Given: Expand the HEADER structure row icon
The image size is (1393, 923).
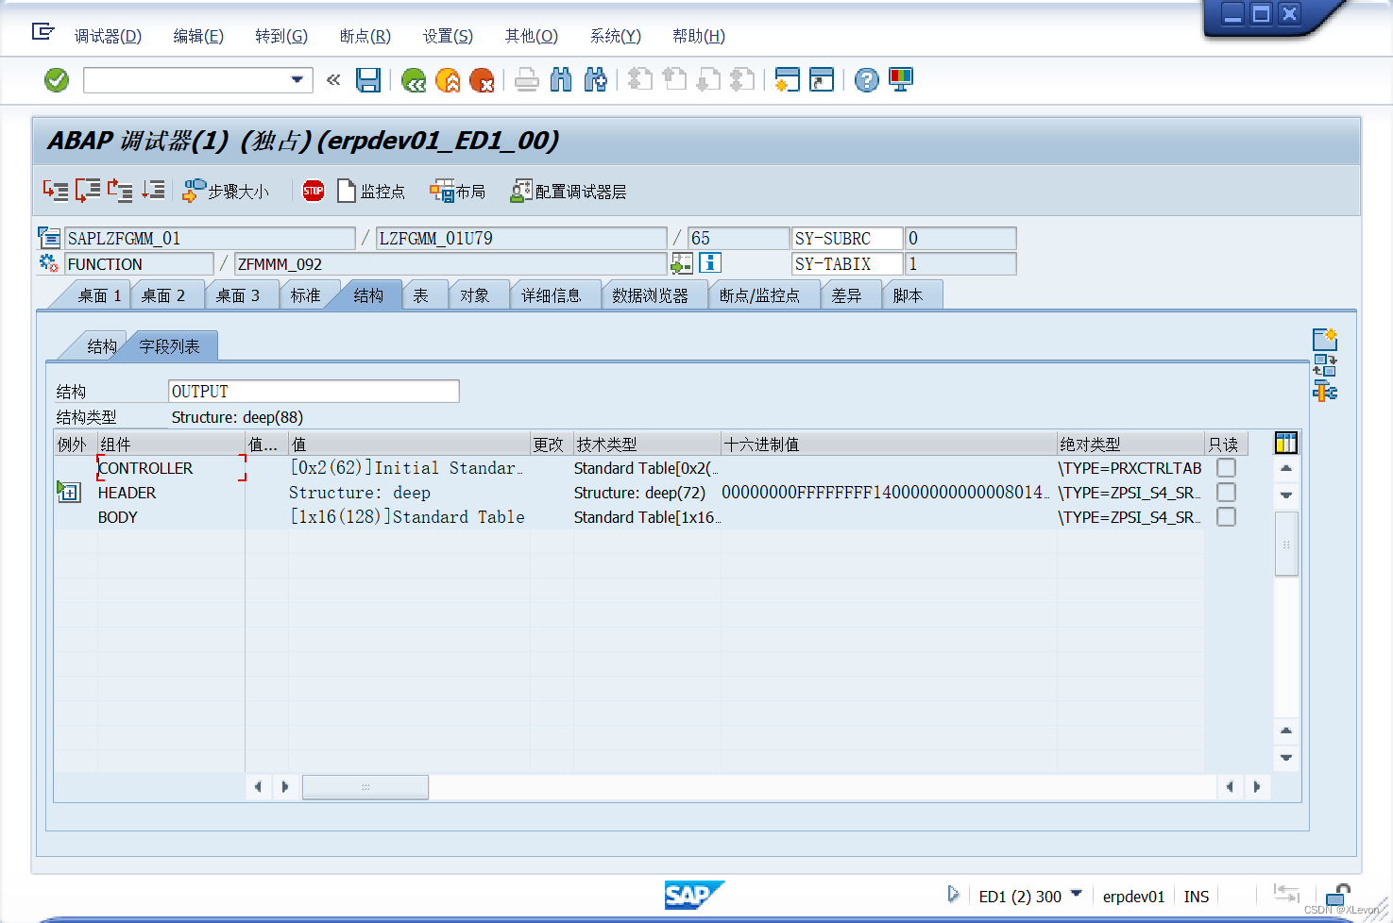Looking at the screenshot, I should 69,493.
